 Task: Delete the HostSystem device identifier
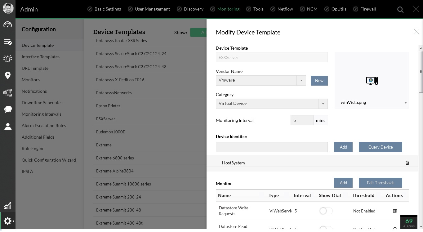click(x=407, y=163)
